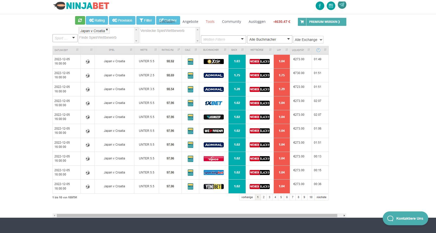Image resolution: width=436 pixels, height=233 pixels.
Task: Open the Tools menu item
Action: coord(210,22)
